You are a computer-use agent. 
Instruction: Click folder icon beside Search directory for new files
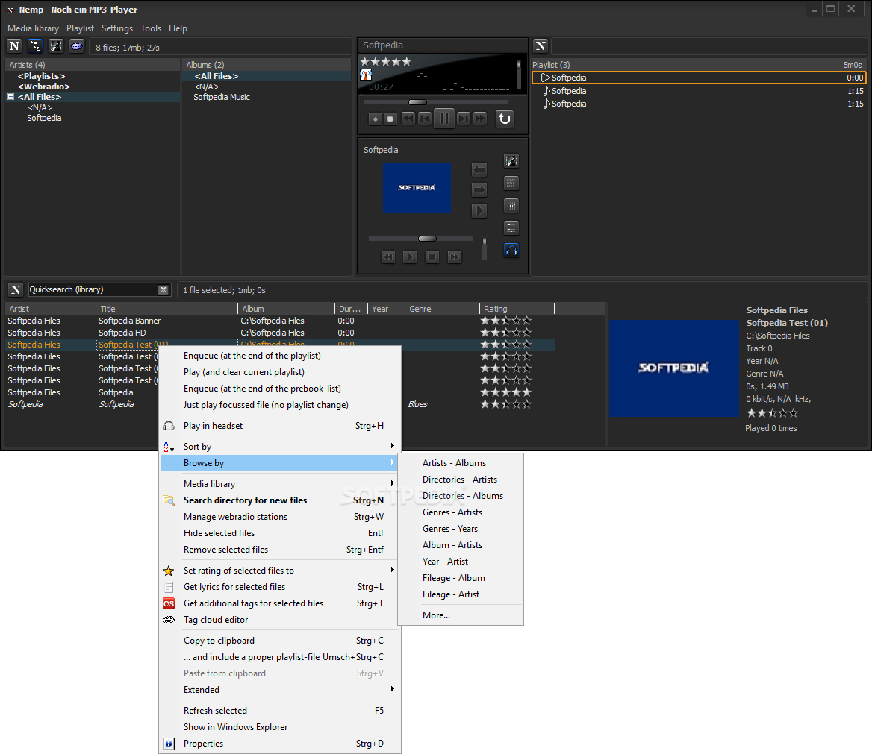click(169, 500)
